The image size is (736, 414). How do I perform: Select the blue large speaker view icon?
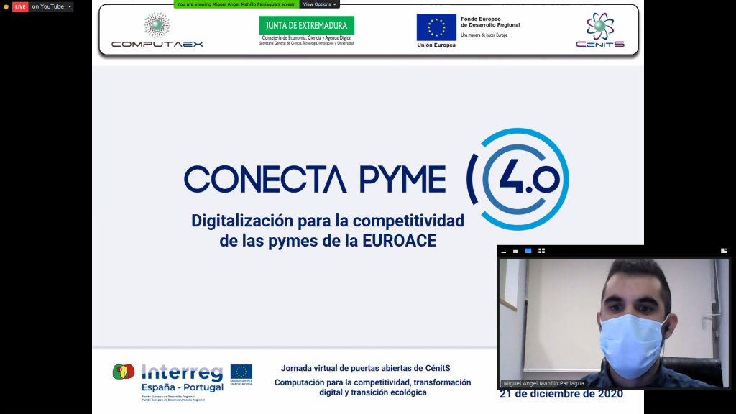pos(528,251)
